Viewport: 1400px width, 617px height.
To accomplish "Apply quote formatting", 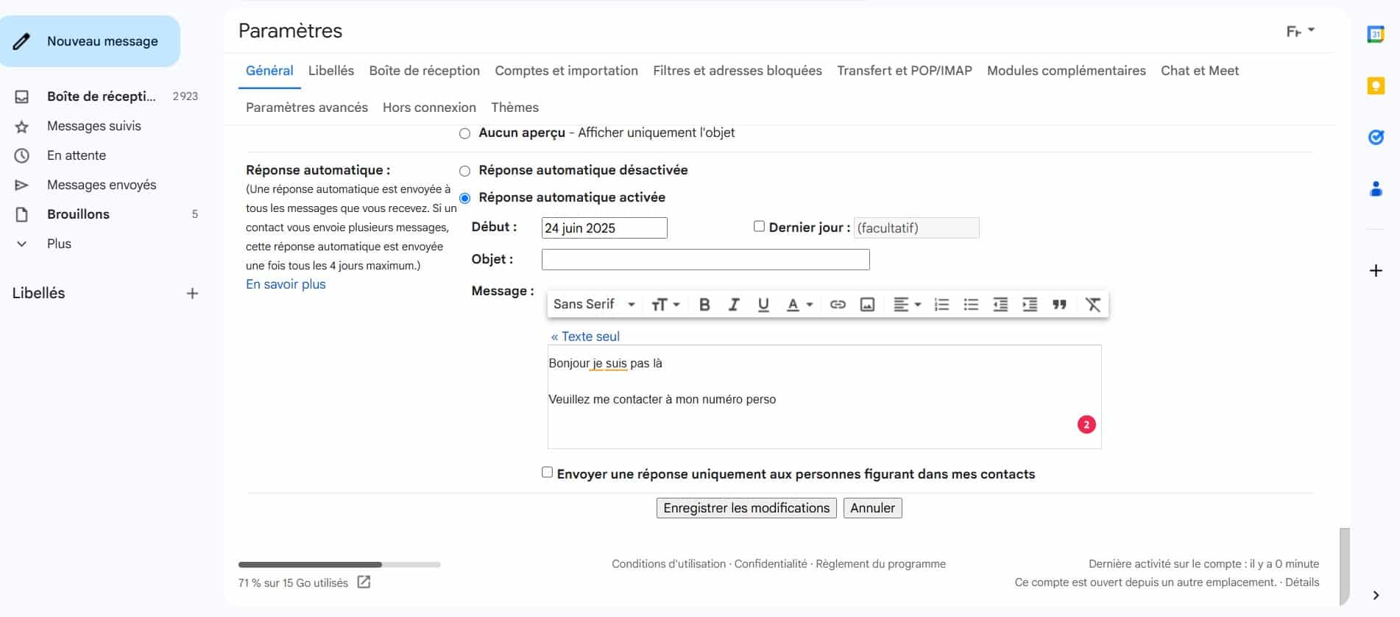I will [x=1059, y=304].
